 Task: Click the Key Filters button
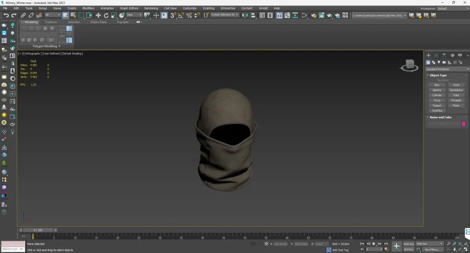coord(432,249)
